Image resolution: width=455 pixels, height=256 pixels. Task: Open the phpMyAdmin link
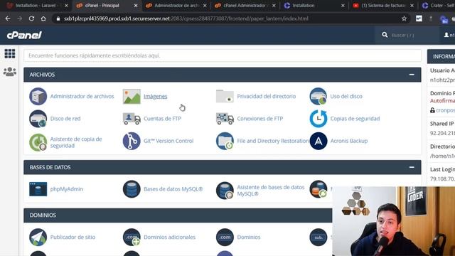pos(66,189)
